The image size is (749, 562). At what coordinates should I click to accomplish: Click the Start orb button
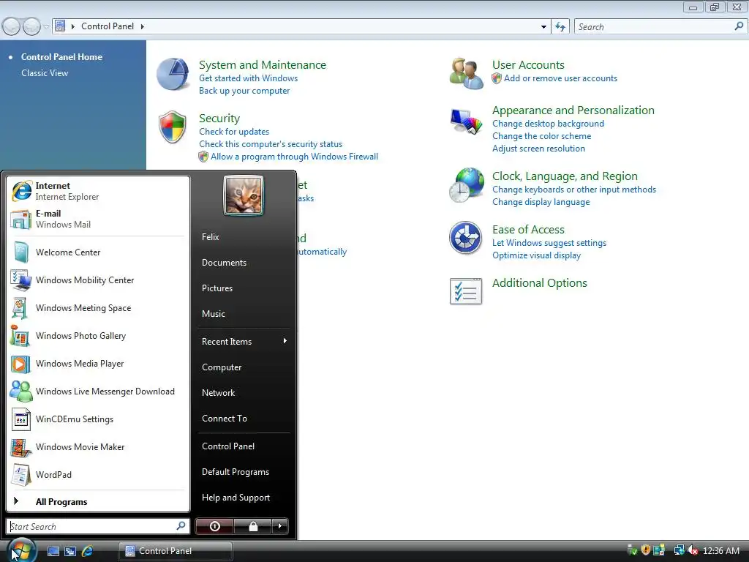pos(21,550)
